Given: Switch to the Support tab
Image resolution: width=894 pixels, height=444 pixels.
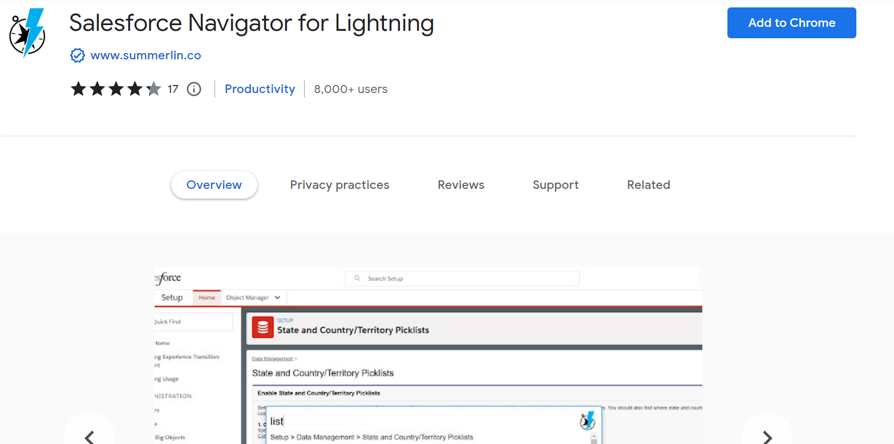Looking at the screenshot, I should coord(556,185).
